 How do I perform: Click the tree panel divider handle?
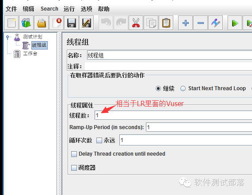coord(60,114)
